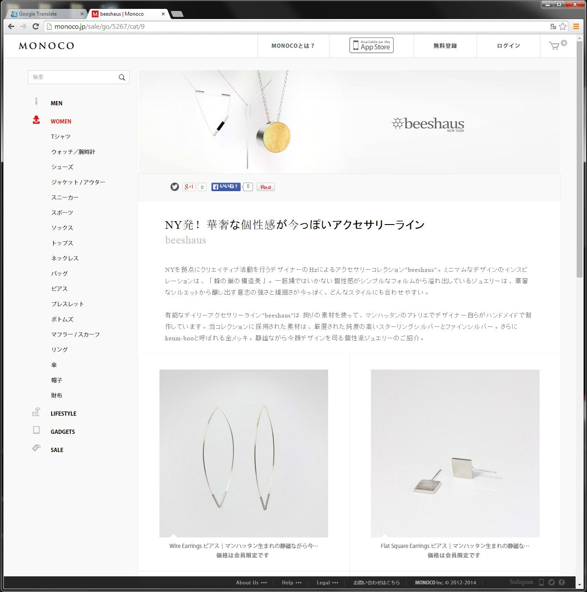Open the GADGETS category

(x=63, y=432)
